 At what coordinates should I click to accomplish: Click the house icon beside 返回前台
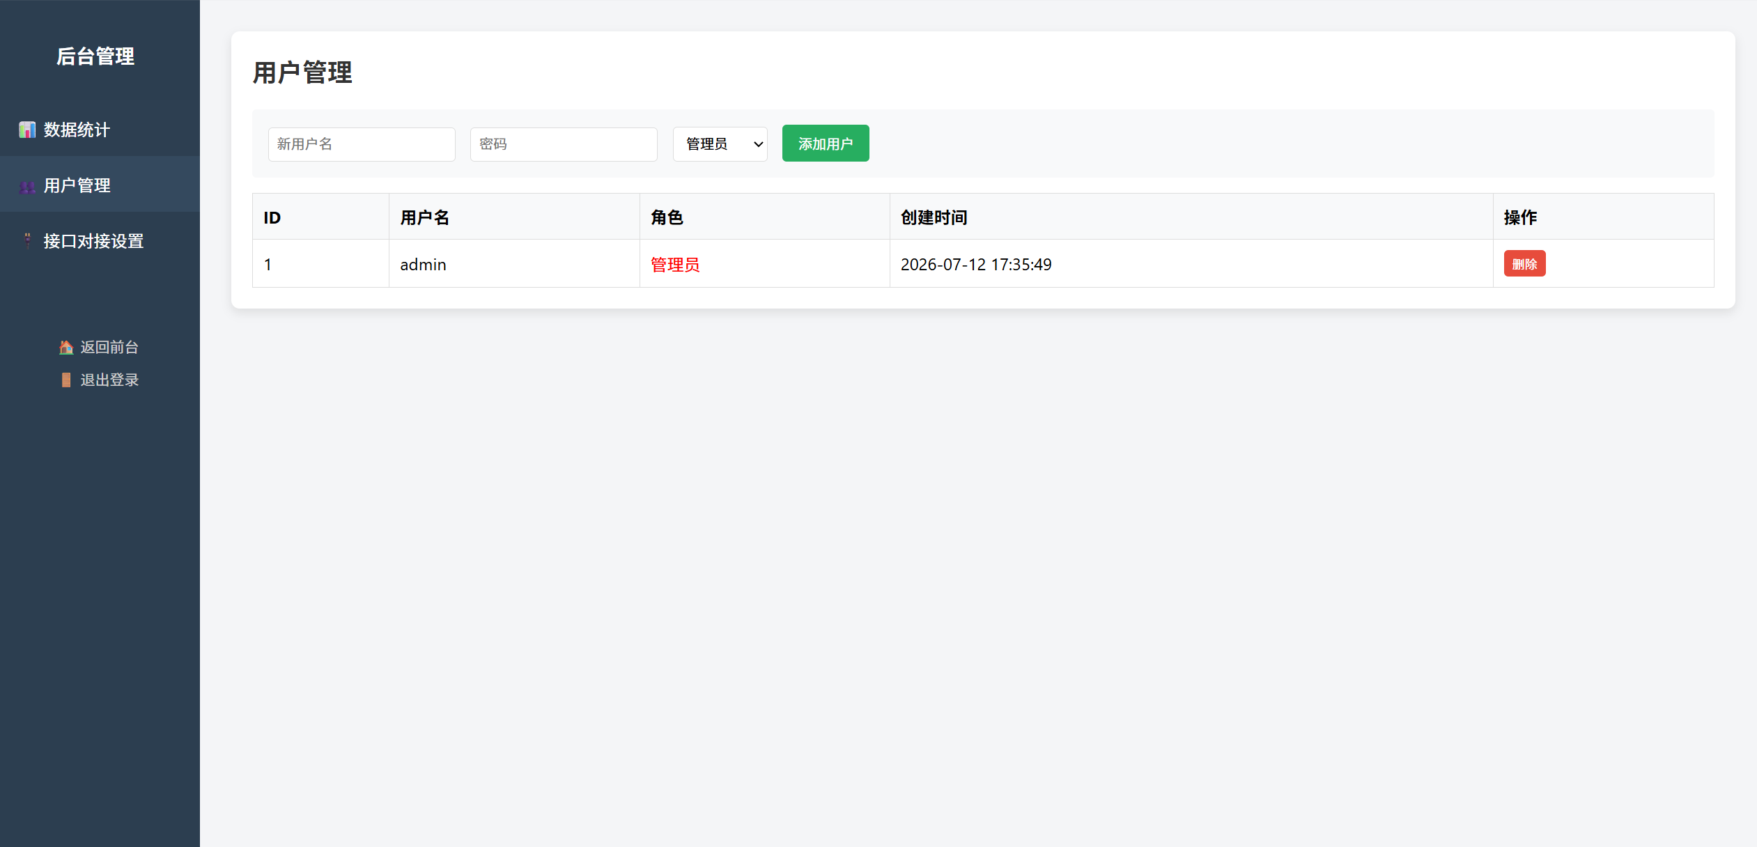pyautogui.click(x=66, y=347)
